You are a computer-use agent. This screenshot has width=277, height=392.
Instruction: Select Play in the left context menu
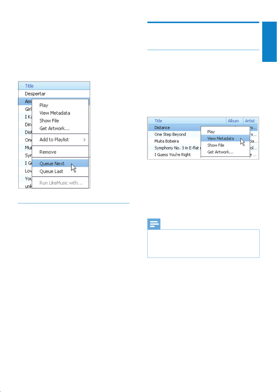60,105
